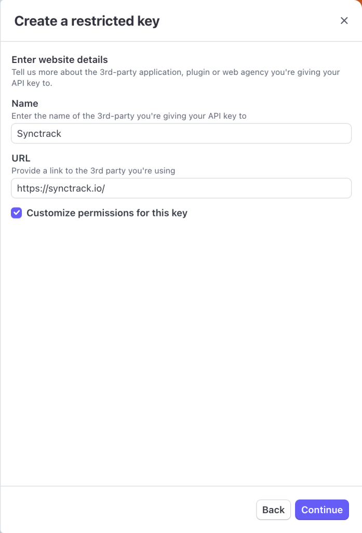Click the Provide a link helper text
Screen dimensions: 362x533
[x=93, y=171]
